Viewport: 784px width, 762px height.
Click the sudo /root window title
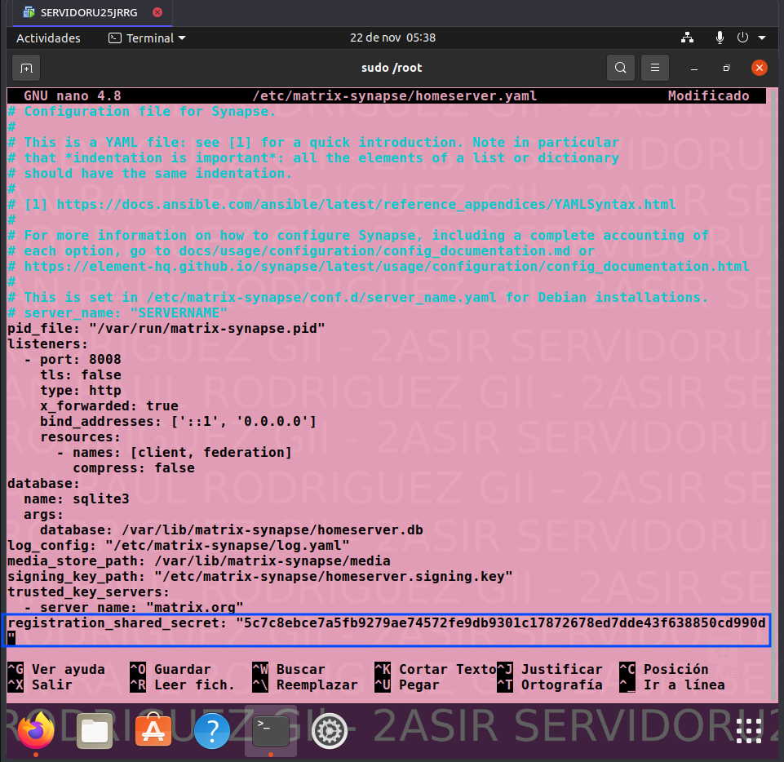392,68
